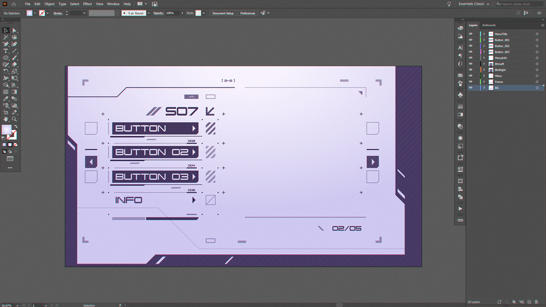546x307 pixels.
Task: Select the Zoom tool in toolbar
Action: pos(14,119)
